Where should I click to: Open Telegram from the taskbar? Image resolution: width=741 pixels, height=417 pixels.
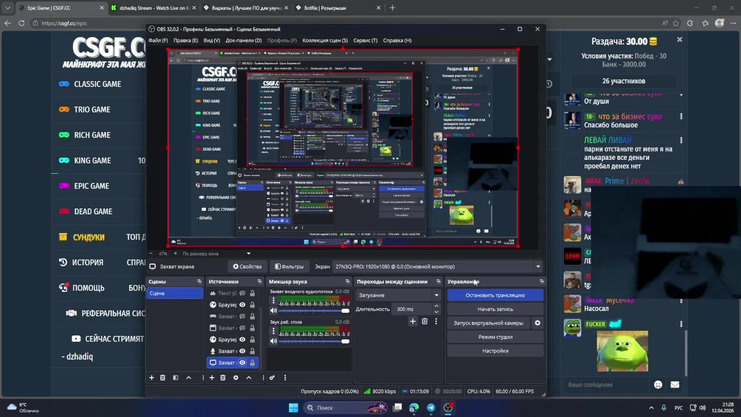click(x=431, y=408)
